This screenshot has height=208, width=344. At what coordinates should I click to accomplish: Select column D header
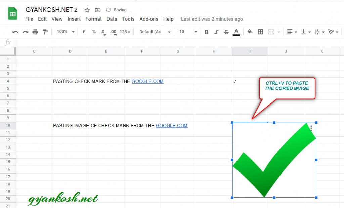click(x=70, y=51)
